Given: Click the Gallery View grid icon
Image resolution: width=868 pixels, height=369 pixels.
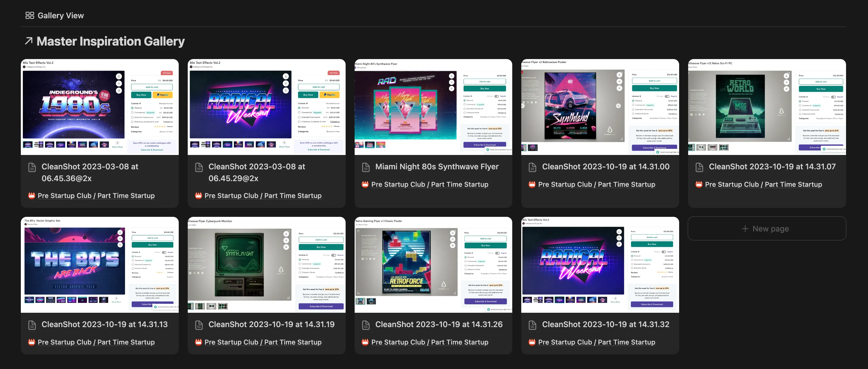Looking at the screenshot, I should point(30,15).
